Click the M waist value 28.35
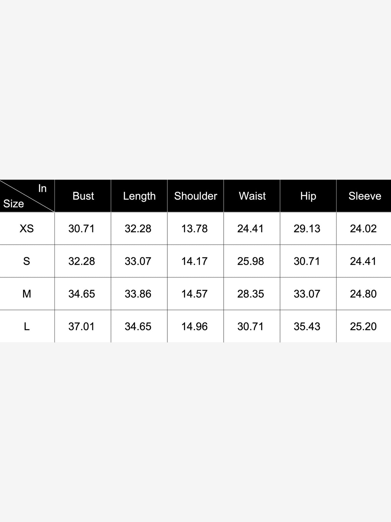391x522 pixels. 251,294
